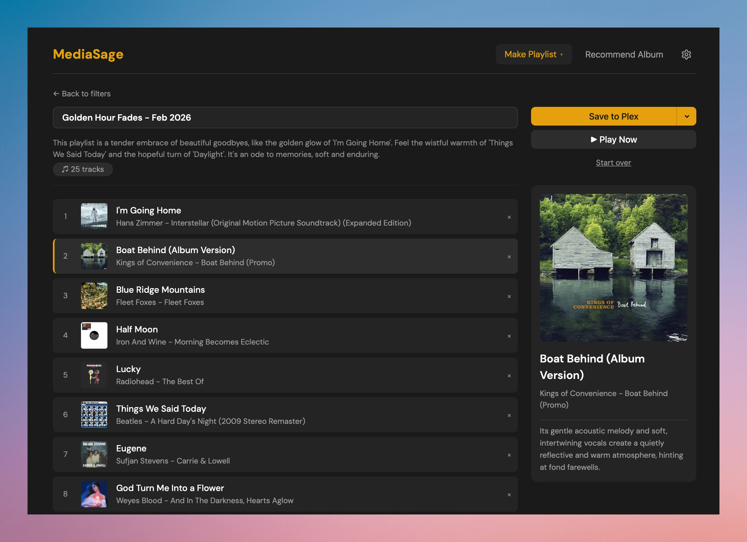Screen dimensions: 747x542
Task: Click the Weyes Blood album cover thumbnail
Action: pos(94,494)
